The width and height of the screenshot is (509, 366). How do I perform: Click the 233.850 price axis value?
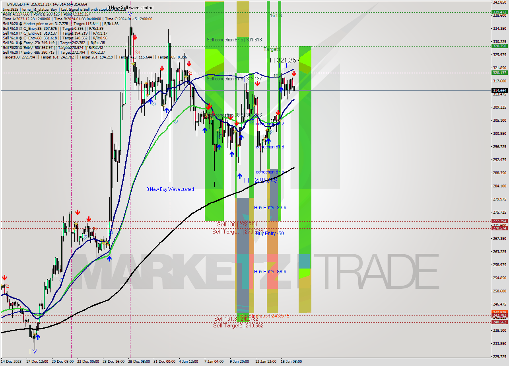click(x=499, y=344)
